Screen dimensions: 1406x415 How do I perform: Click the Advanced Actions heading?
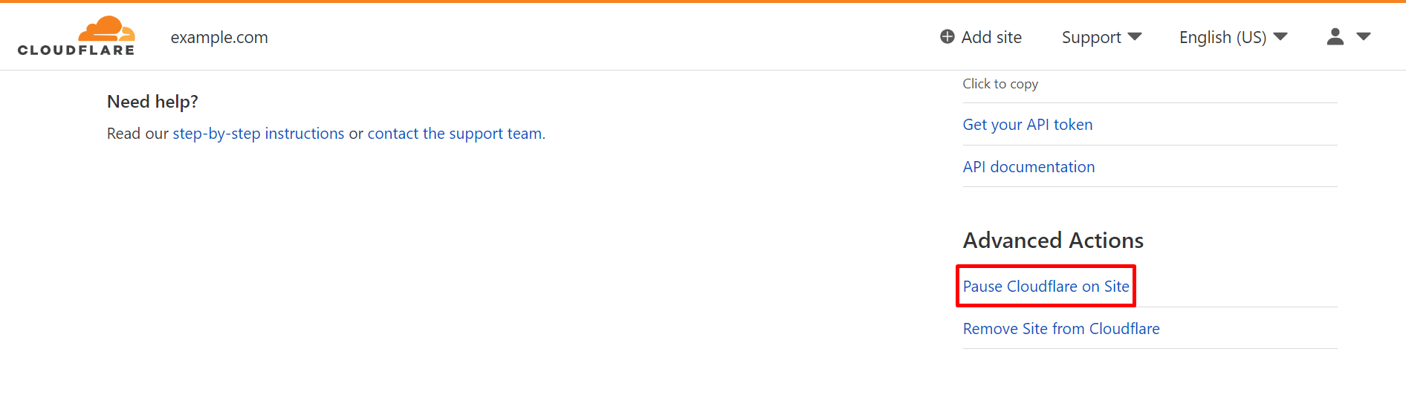1053,241
